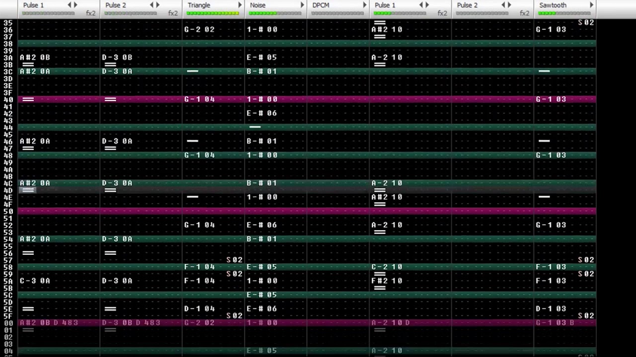The image size is (636, 357).
Task: Expand DPCM channel effect columns arrow
Action: coord(365,5)
